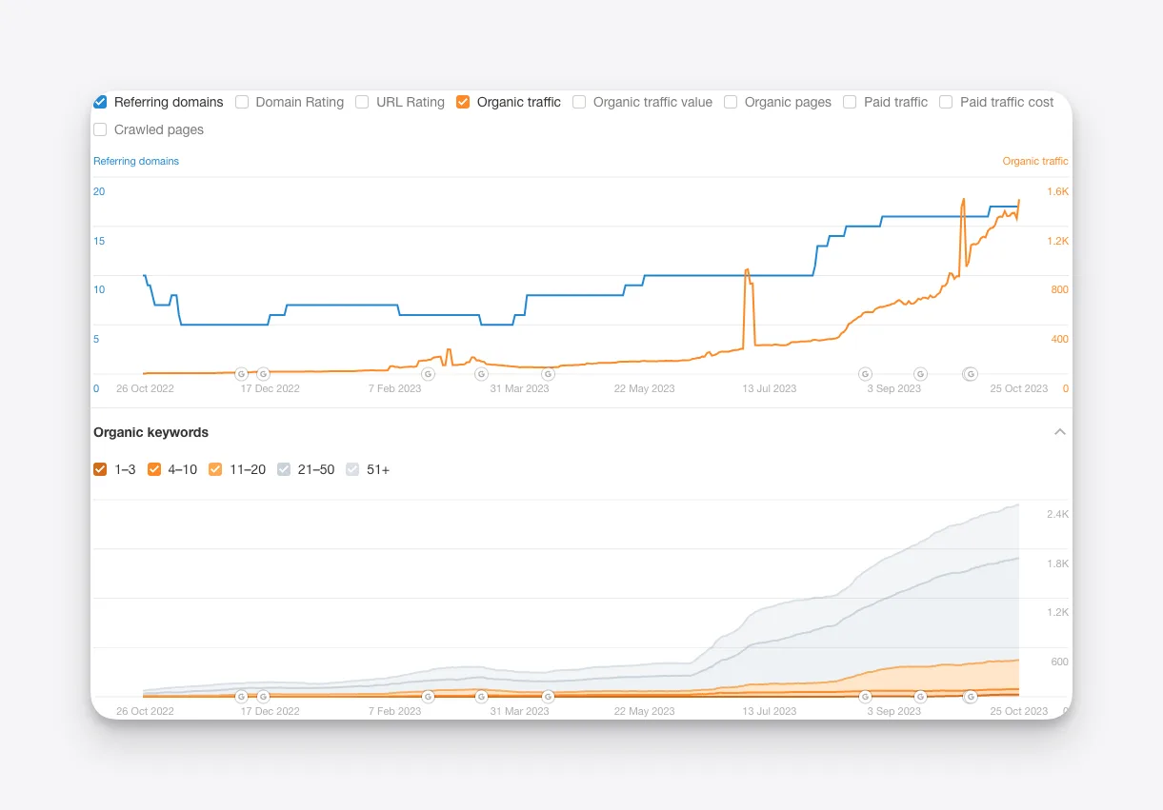Click the 1.6K value on the traffic axis

coord(1058,191)
